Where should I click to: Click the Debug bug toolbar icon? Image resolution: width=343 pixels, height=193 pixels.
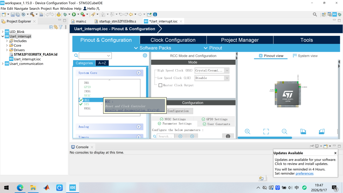click(65, 14)
